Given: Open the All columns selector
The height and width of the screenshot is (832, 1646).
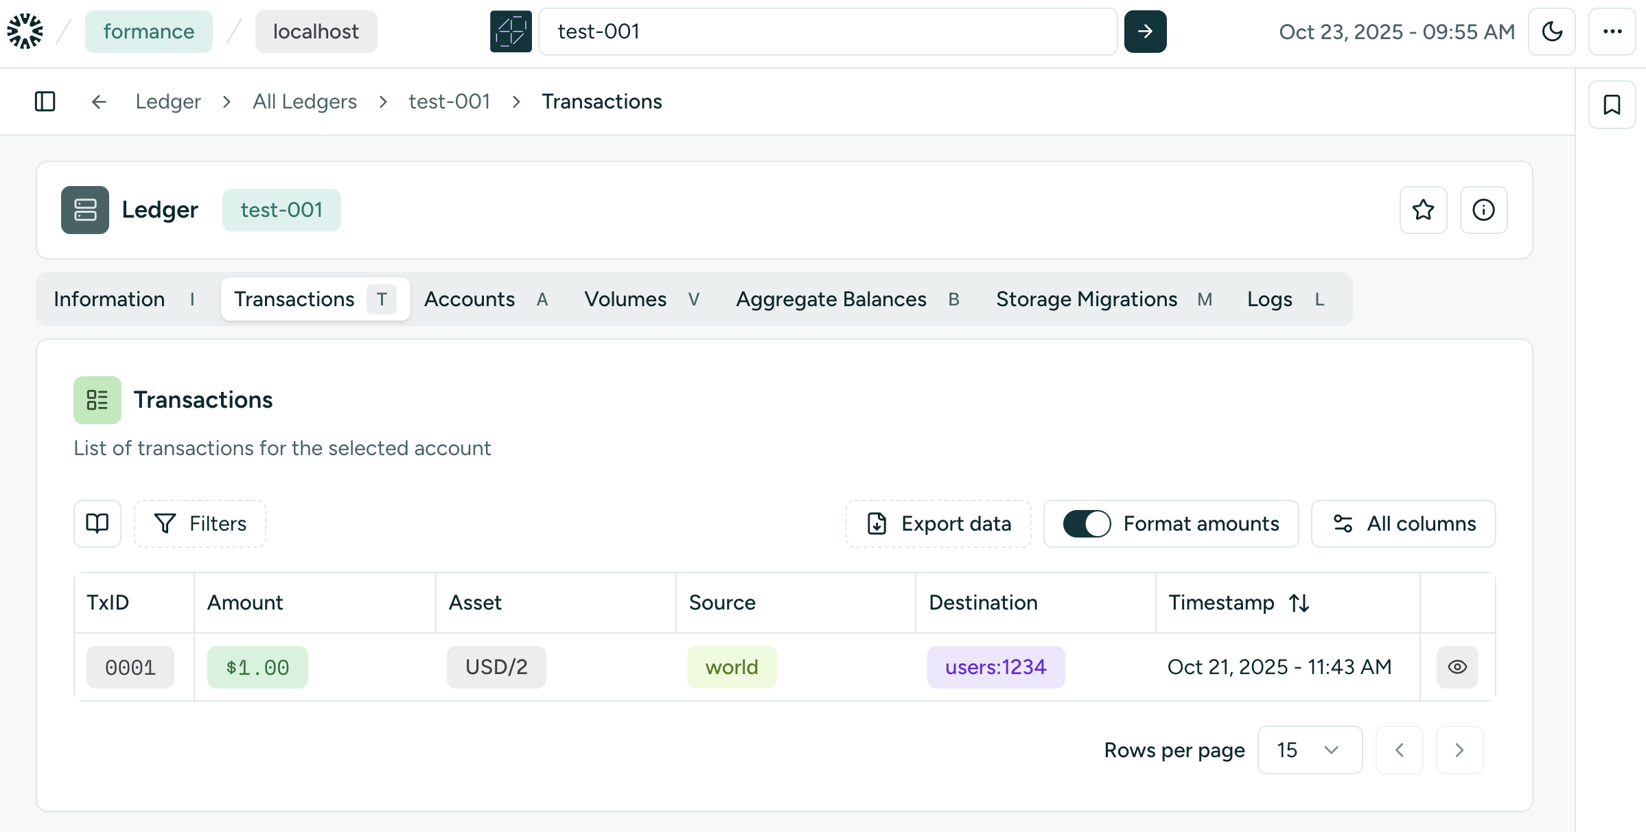Looking at the screenshot, I should click(x=1403, y=524).
